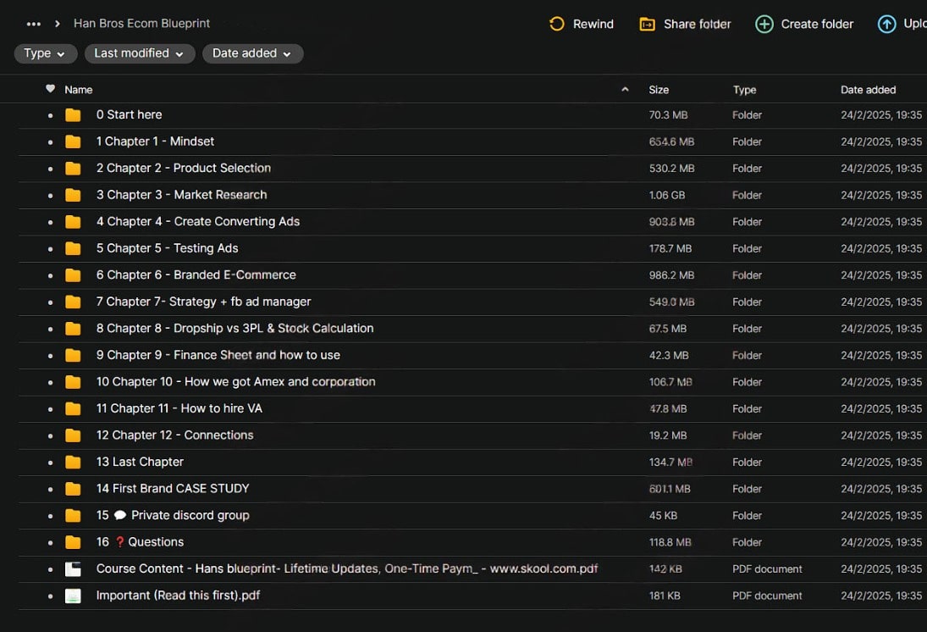Click the Upload arrow icon
927x632 pixels.
(886, 24)
